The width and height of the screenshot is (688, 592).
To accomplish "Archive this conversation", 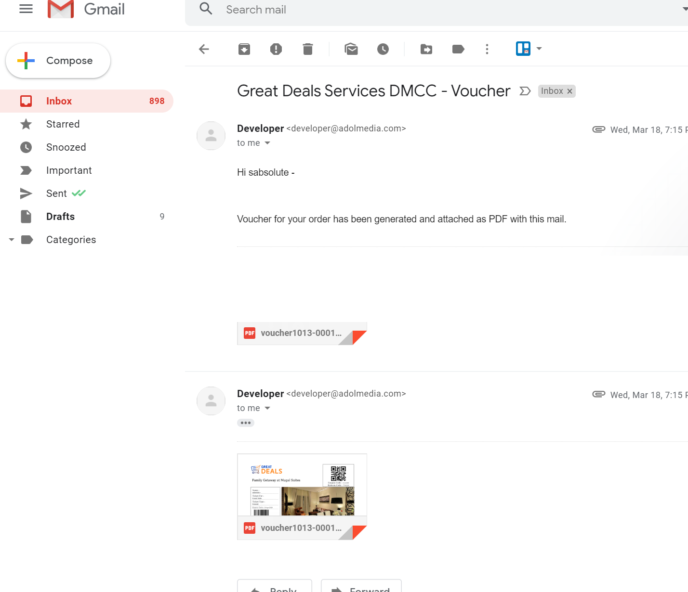I will click(244, 49).
